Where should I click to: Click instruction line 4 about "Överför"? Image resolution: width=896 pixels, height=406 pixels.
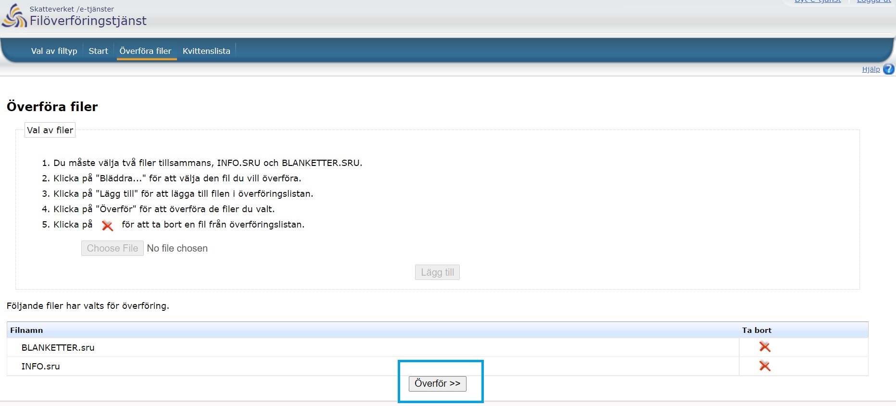click(164, 209)
